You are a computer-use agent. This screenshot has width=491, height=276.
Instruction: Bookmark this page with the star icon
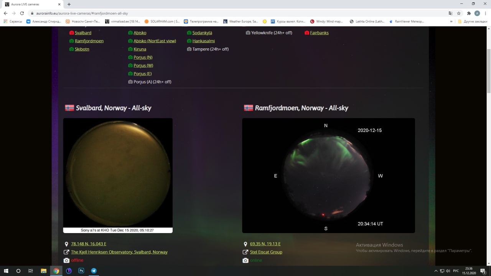click(x=459, y=13)
